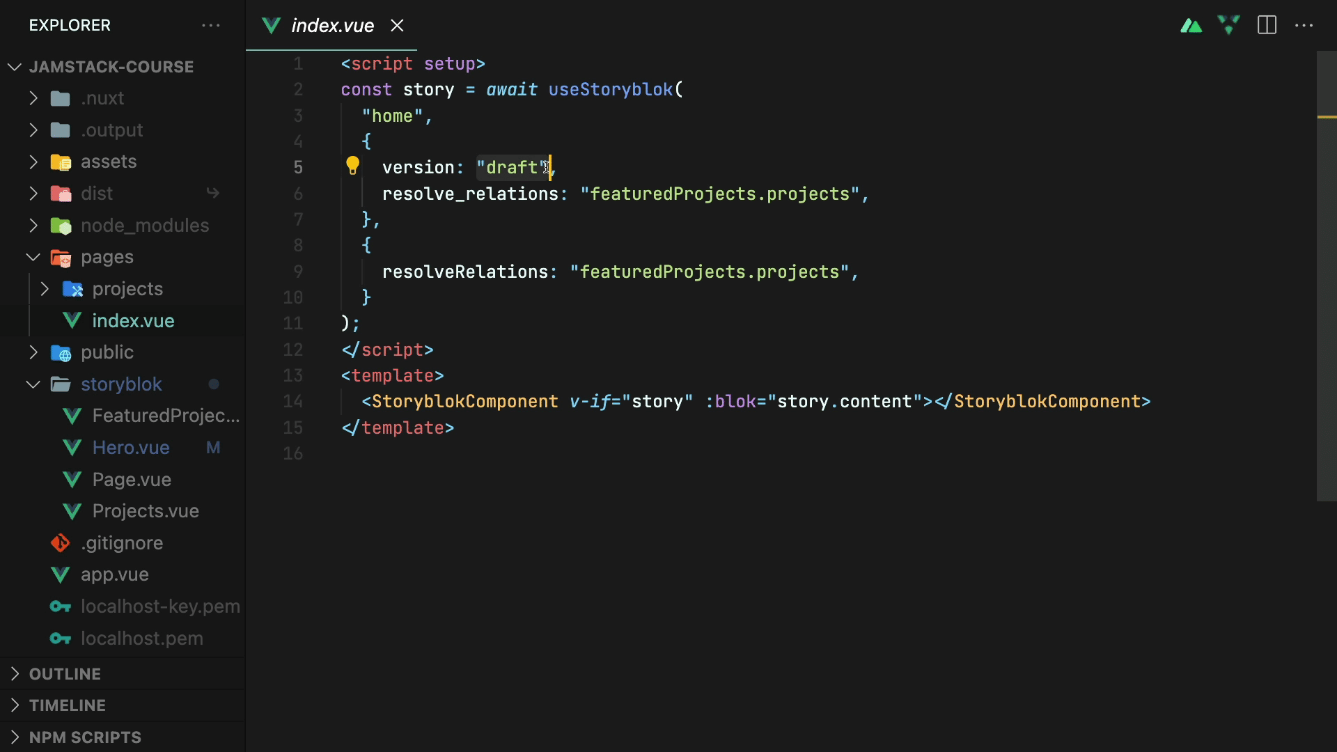Select the index.vue editor tab
The image size is (1337, 752).
click(x=331, y=26)
